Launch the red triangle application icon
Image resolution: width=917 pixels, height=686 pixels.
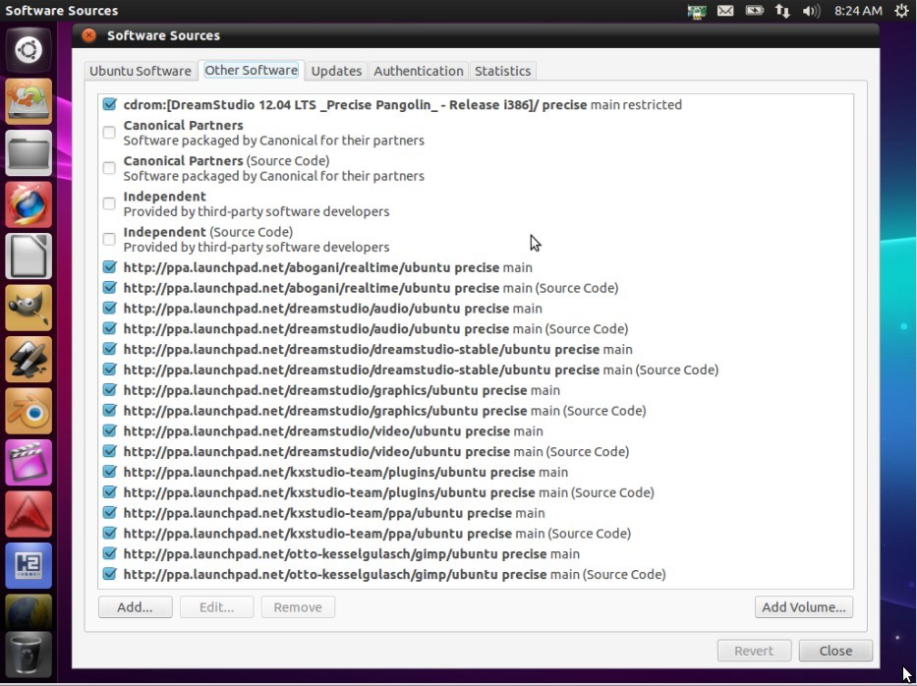(x=29, y=513)
